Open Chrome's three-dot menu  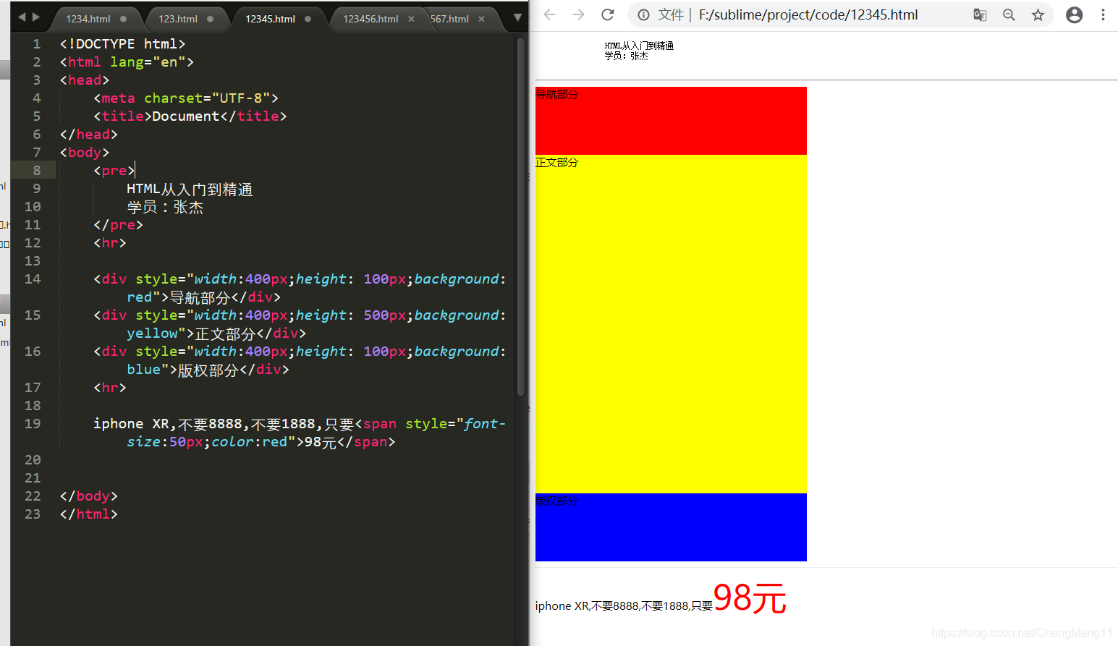pos(1103,14)
